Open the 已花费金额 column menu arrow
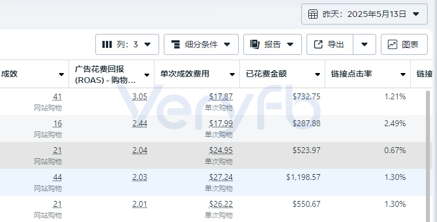437x222 pixels. 318,74
